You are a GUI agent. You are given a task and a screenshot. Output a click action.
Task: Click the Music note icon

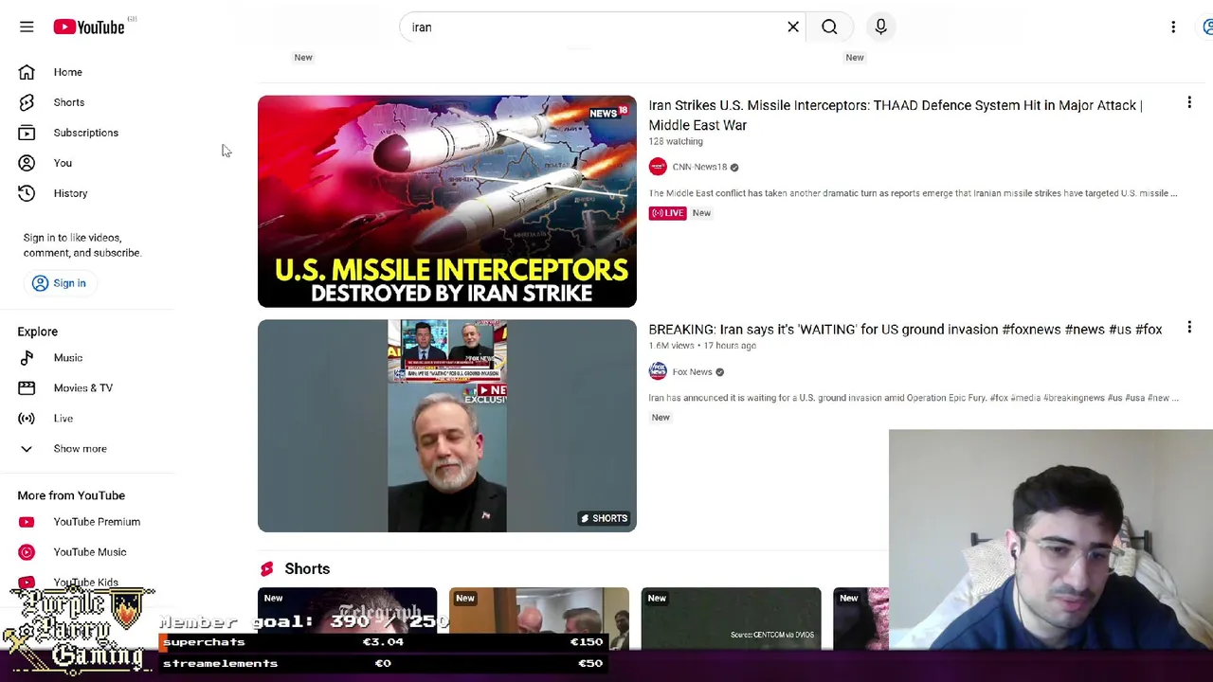pyautogui.click(x=27, y=358)
